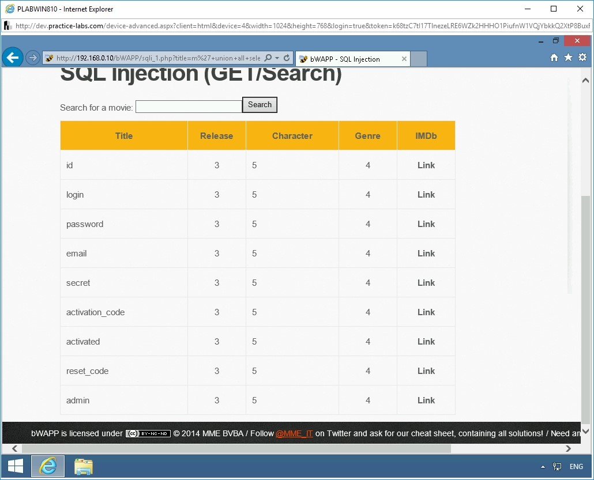This screenshot has height=480, width=594.
Task: Expand hidden icons in the system tray
Action: click(x=542, y=467)
